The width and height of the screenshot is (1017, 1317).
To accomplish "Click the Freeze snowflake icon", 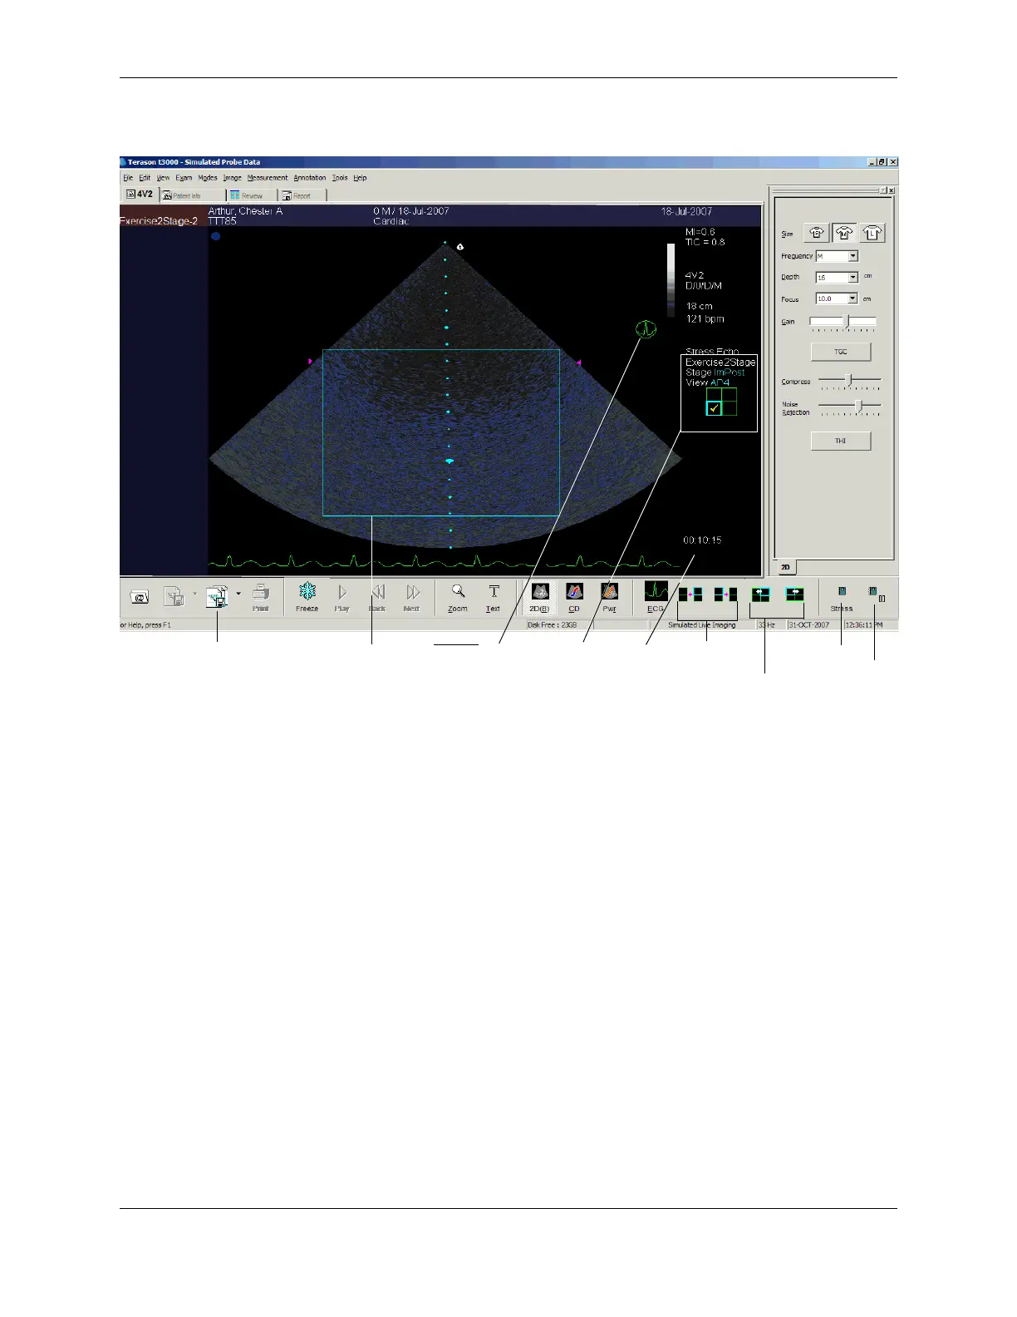I will tap(307, 592).
